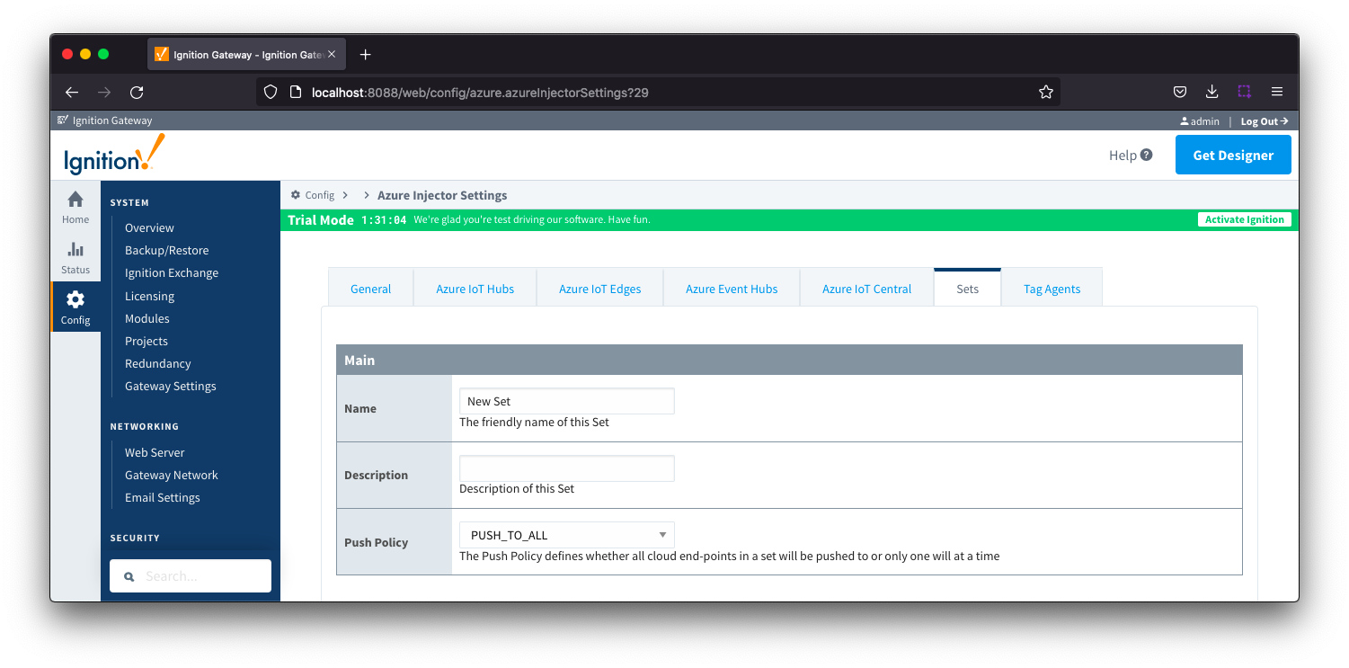The image size is (1349, 668).
Task: Click the Help question mark icon
Action: [1146, 155]
